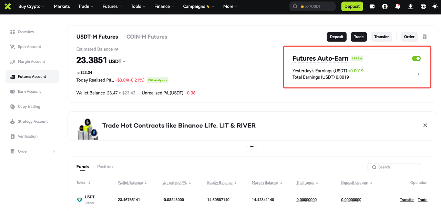Click the XT logo in the header

click(8, 6)
